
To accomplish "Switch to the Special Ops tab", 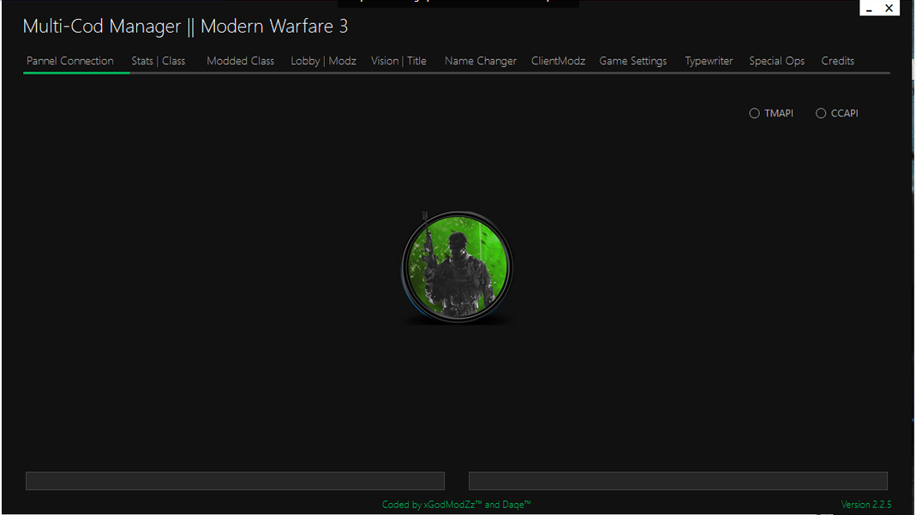I will click(776, 61).
